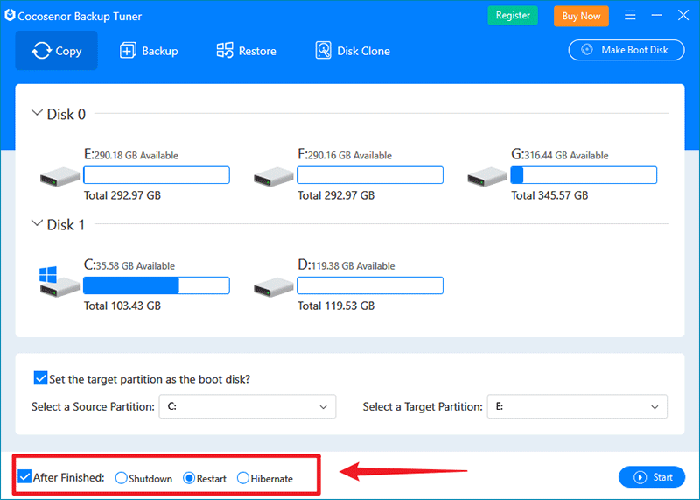Click the Make Boot Disk button
Screen dimensions: 700x500
[626, 50]
